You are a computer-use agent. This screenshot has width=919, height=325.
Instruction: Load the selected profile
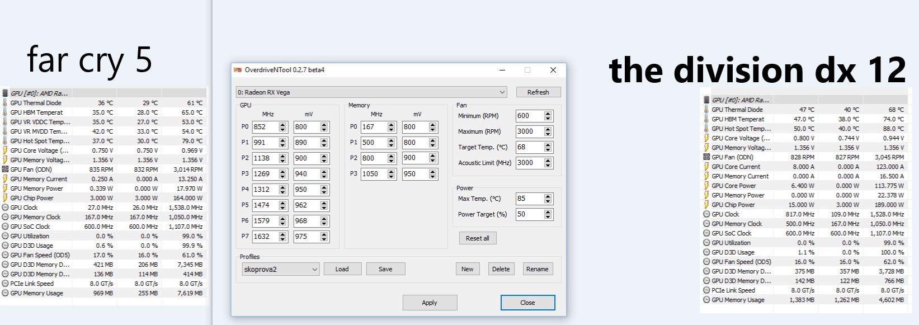[342, 269]
